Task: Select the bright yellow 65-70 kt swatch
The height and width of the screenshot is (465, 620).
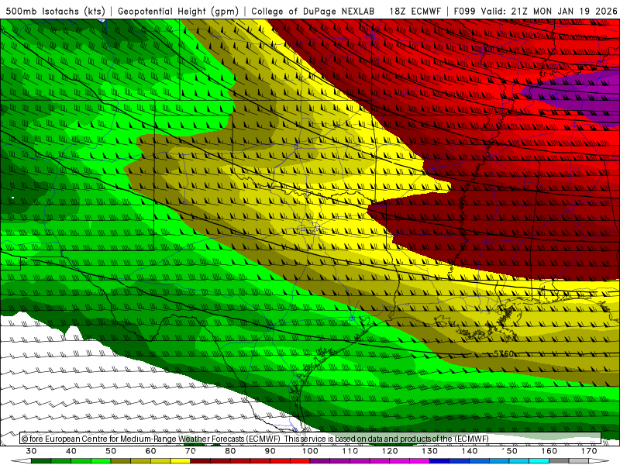Action: [x=181, y=461]
